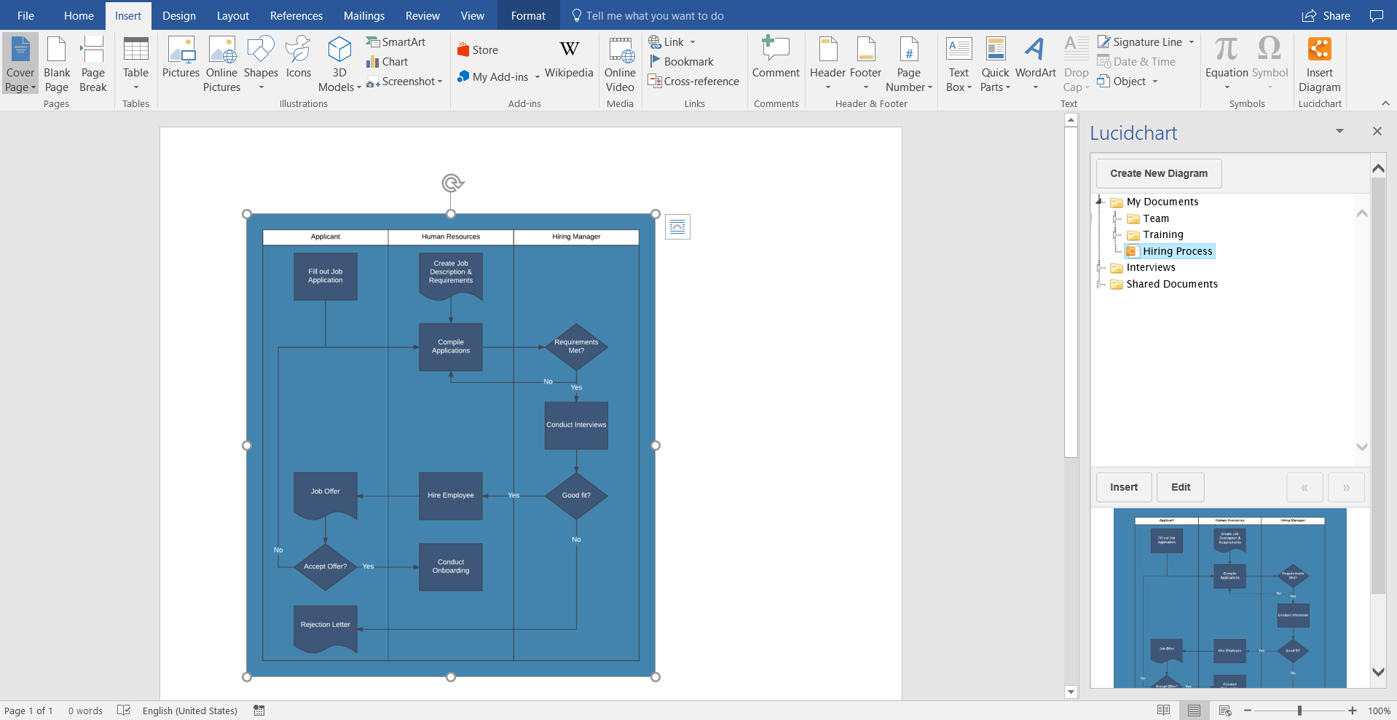This screenshot has width=1397, height=720.
Task: Insert a 3D Models object
Action: point(339,64)
